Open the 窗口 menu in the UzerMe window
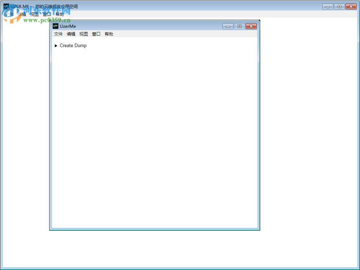The height and width of the screenshot is (270, 360). (96, 34)
